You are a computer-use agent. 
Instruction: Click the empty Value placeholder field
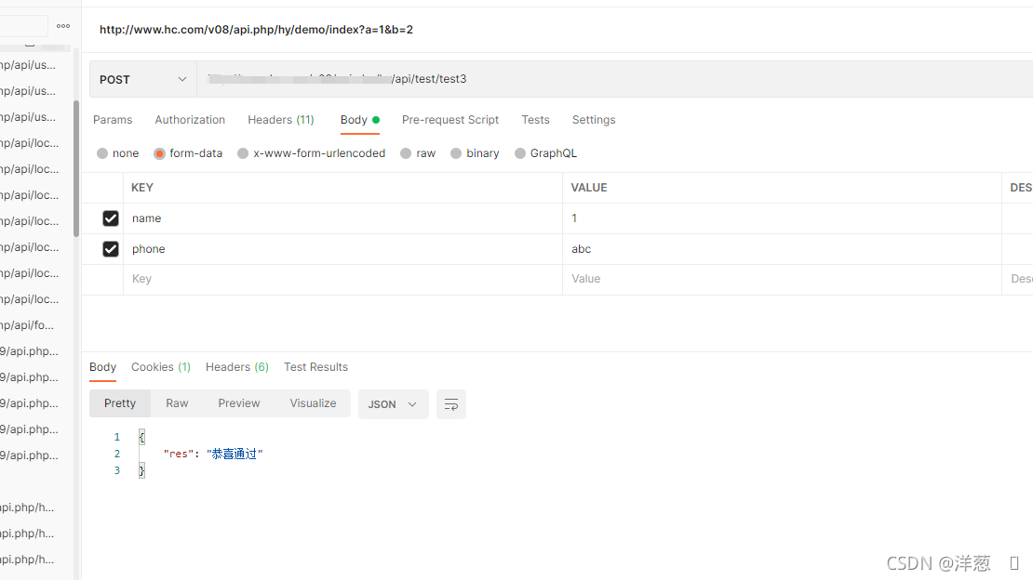[782, 279]
